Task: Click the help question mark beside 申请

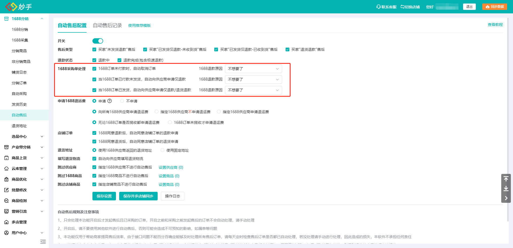Action: coord(110,101)
